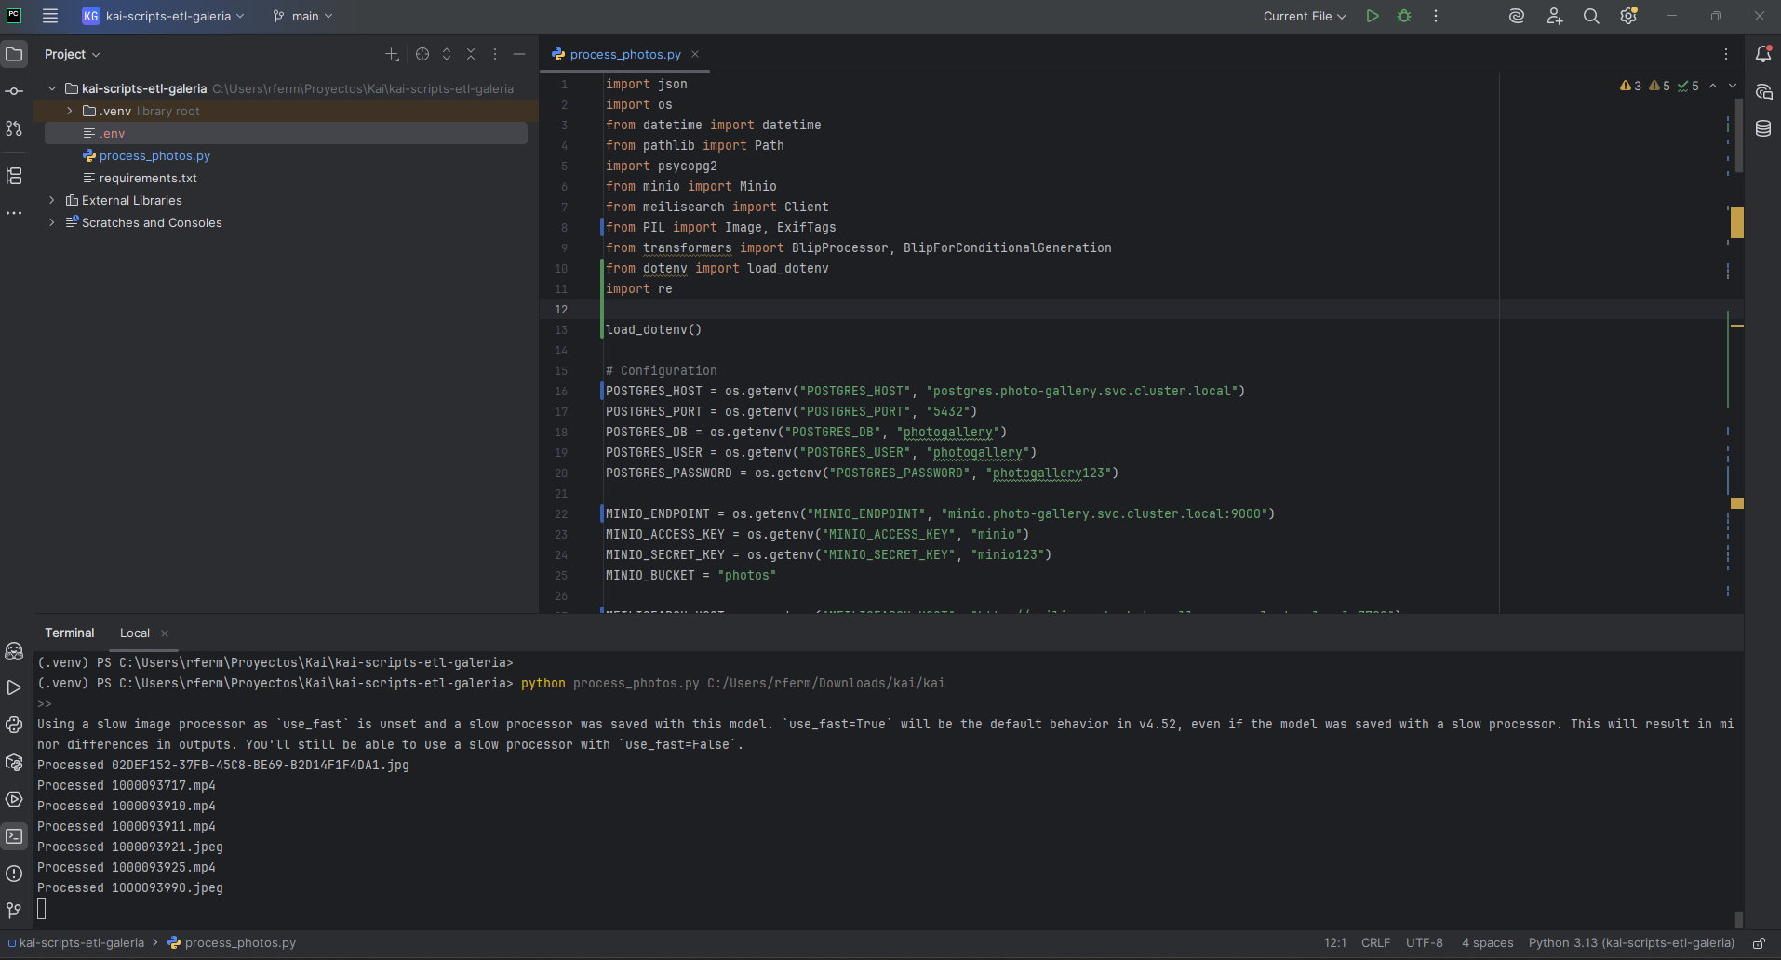This screenshot has width=1781, height=960.
Task: Open the Commit tool window
Action: coord(14,91)
